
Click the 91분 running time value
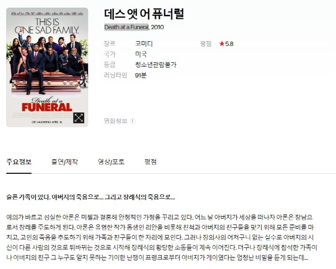(141, 75)
